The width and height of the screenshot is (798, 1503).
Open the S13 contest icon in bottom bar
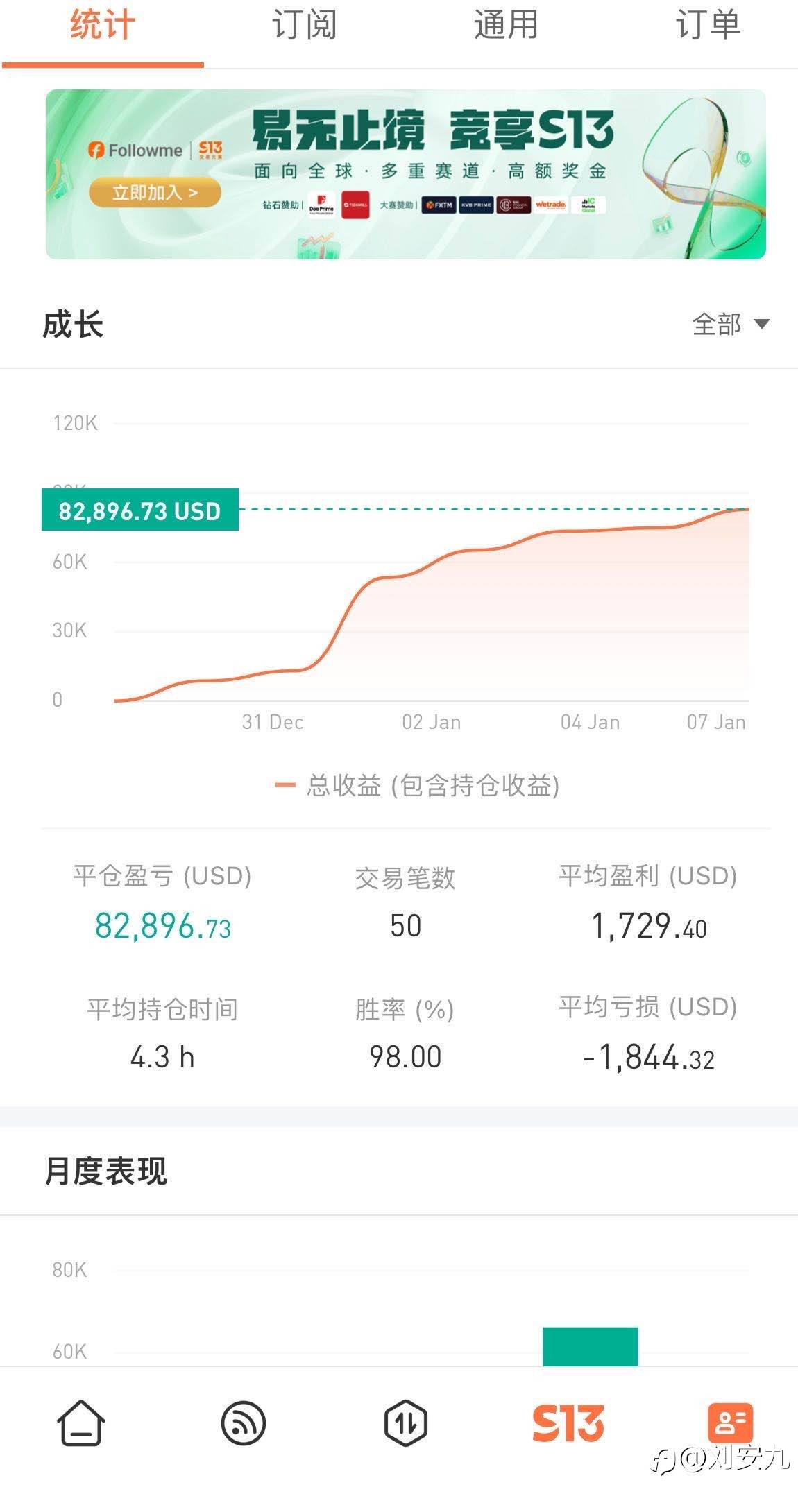[x=568, y=1423]
